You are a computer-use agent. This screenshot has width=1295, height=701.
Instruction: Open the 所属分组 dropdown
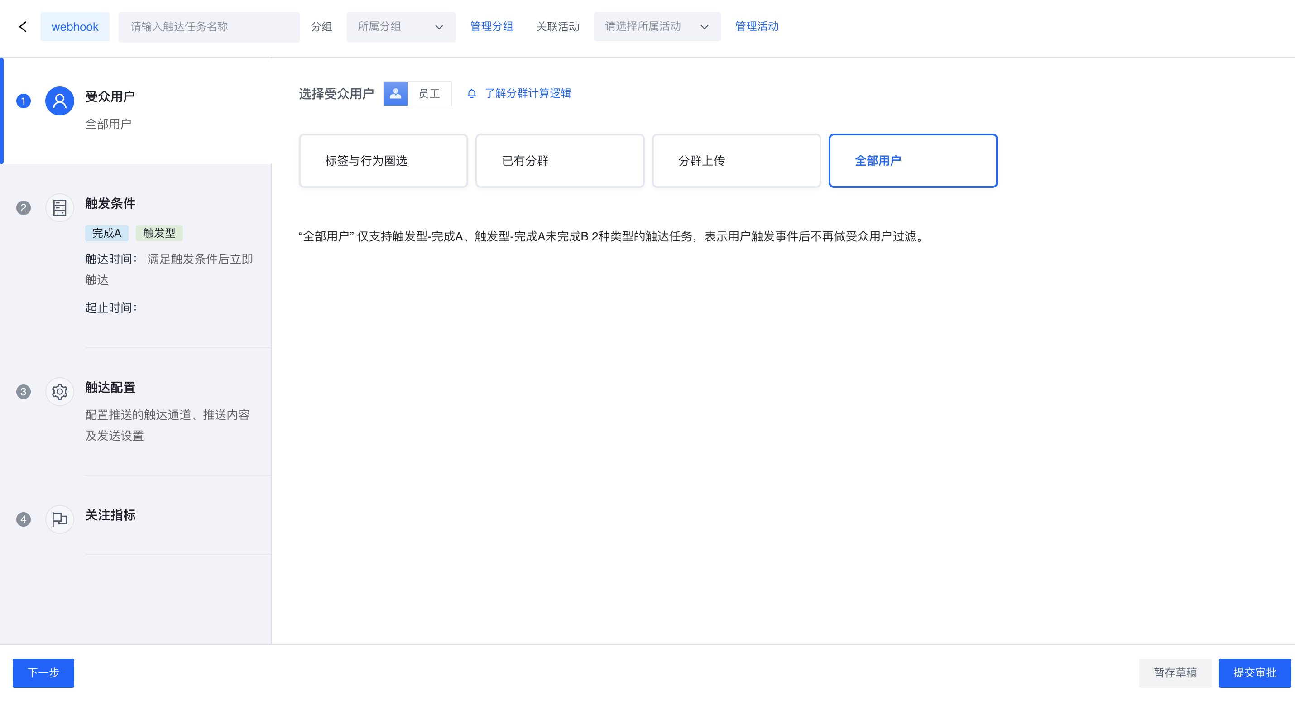point(401,27)
